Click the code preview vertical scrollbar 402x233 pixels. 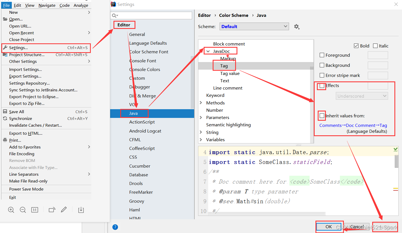tap(396, 161)
